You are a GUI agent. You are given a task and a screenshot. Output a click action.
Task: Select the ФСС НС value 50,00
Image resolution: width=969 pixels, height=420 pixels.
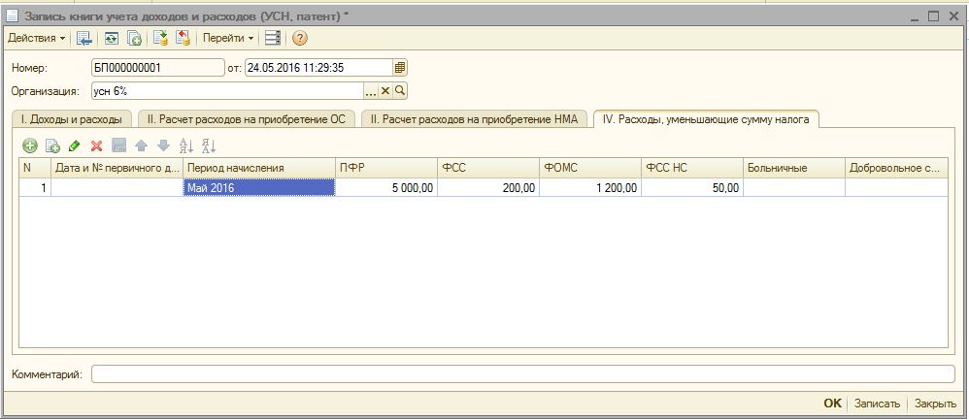click(692, 188)
